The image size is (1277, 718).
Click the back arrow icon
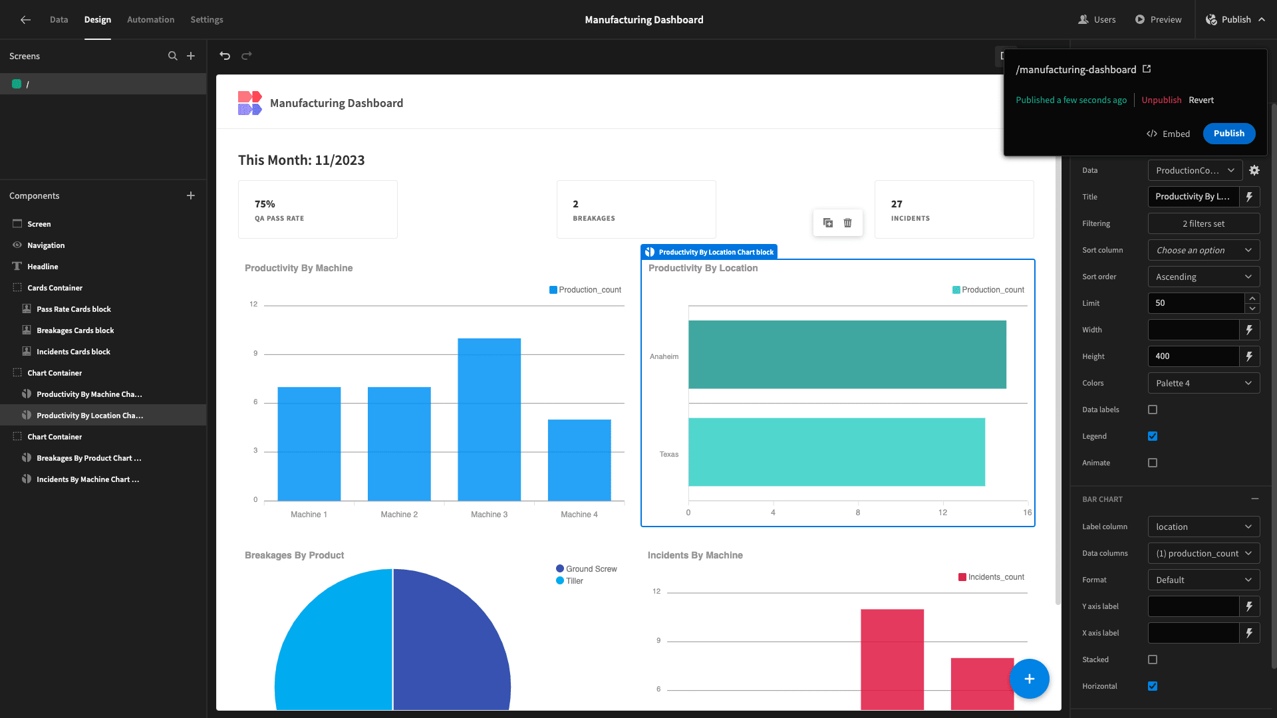25,20
